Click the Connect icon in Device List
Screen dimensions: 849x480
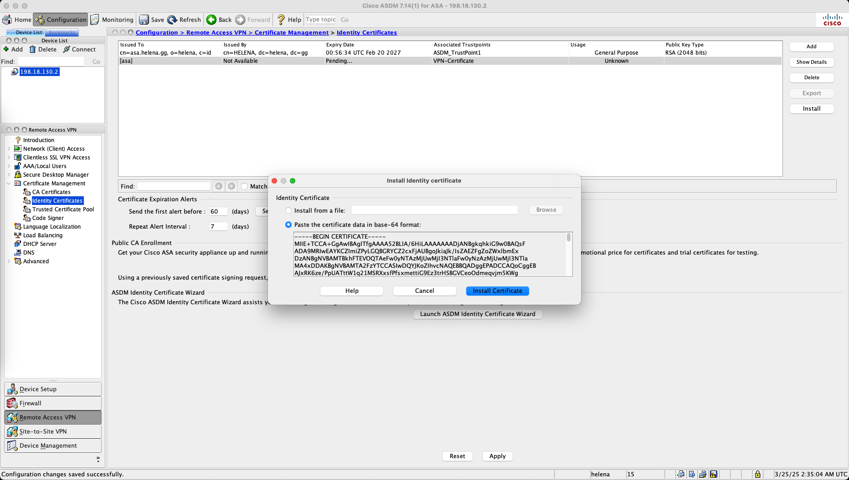click(x=67, y=49)
